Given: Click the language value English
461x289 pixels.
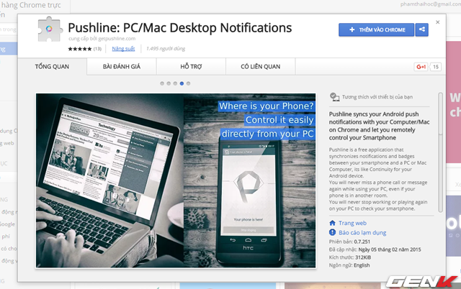Looking at the screenshot, I should tap(362, 265).
